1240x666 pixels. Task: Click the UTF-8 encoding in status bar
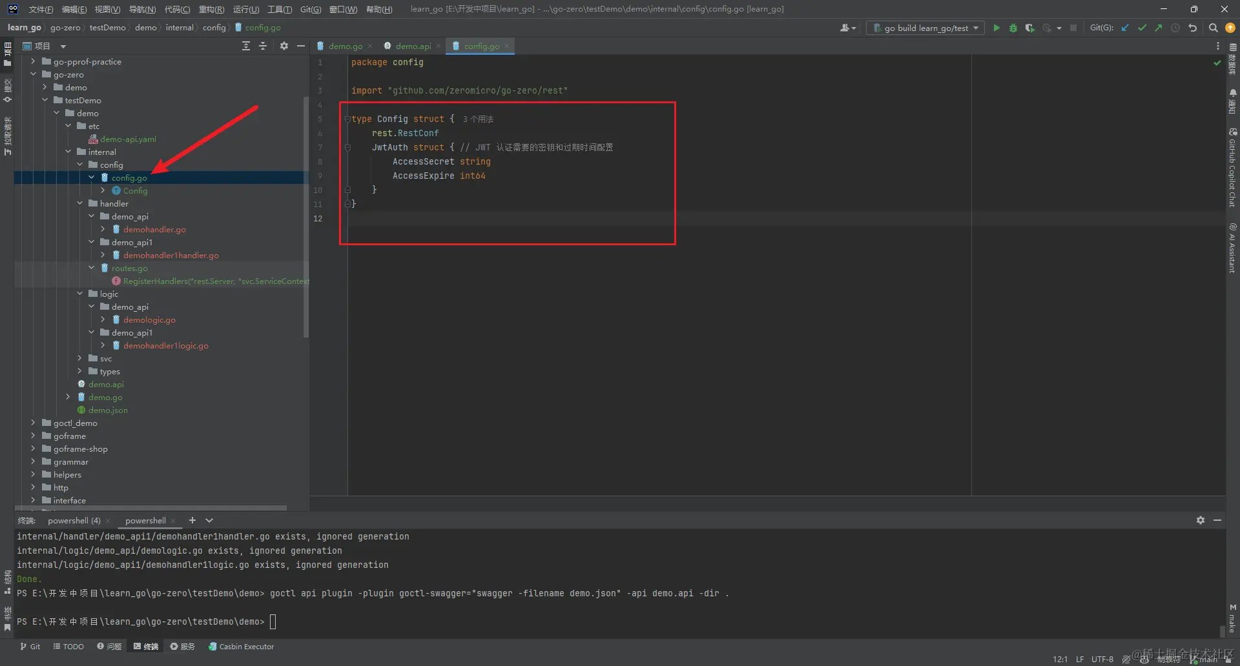click(1102, 659)
